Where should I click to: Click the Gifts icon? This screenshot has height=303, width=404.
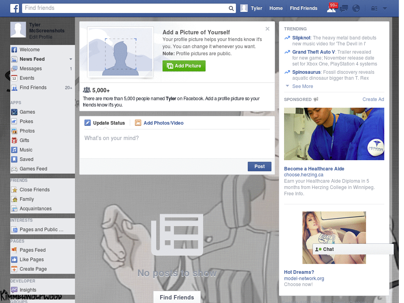pyautogui.click(x=14, y=140)
